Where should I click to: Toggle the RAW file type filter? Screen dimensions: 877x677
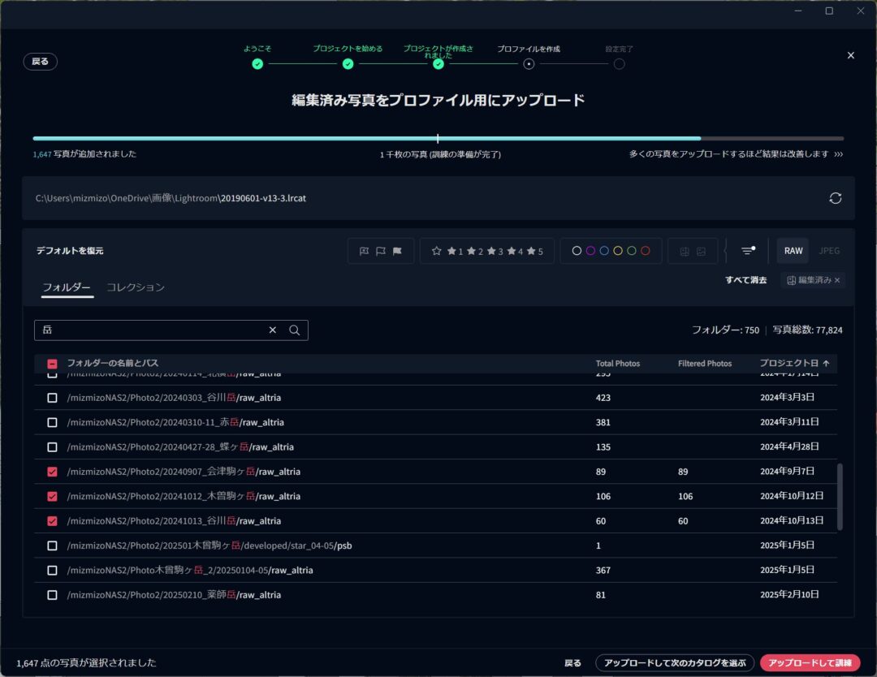pyautogui.click(x=793, y=251)
